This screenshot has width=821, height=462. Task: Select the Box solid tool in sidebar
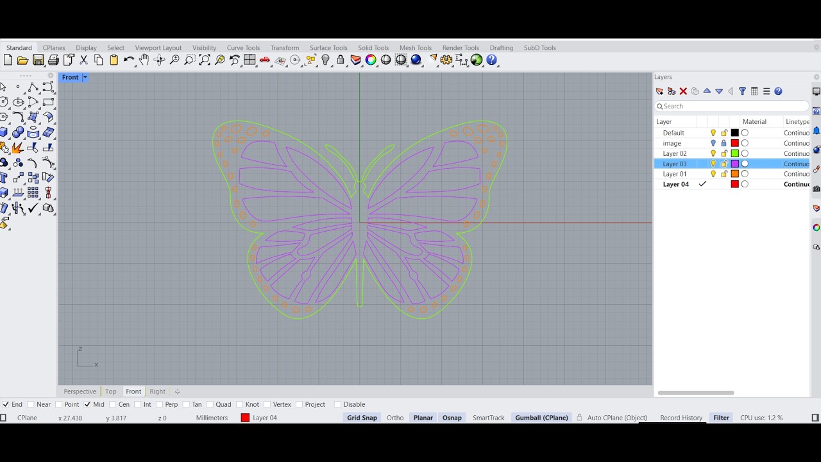point(4,132)
